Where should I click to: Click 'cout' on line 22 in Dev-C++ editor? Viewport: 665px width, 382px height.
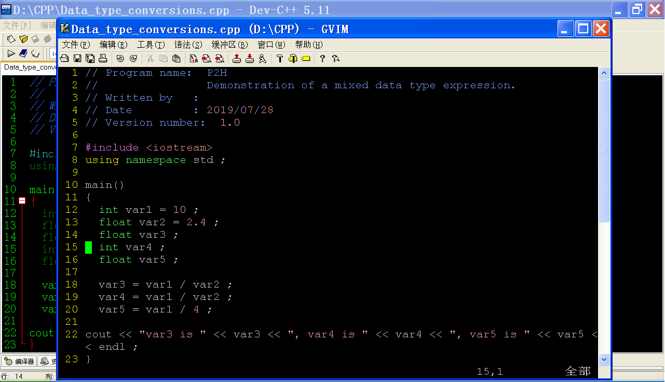tap(42, 333)
